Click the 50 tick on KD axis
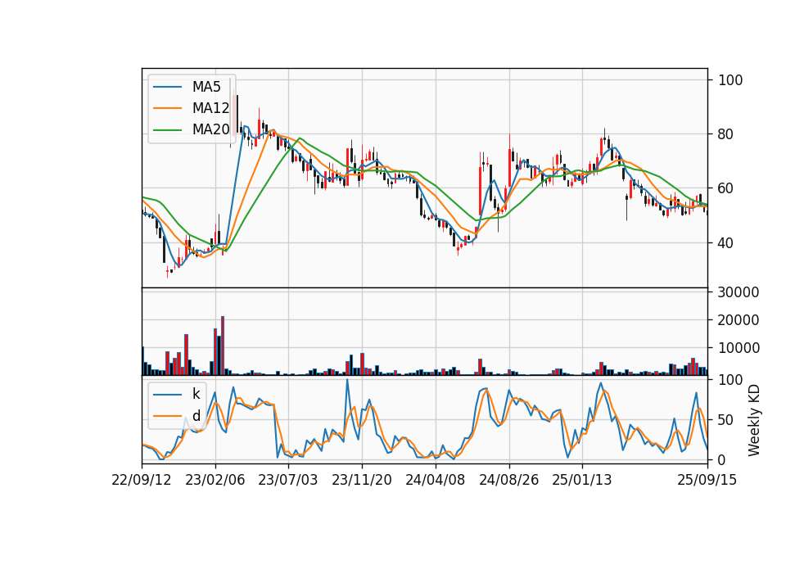786x565 pixels. pos(725,420)
